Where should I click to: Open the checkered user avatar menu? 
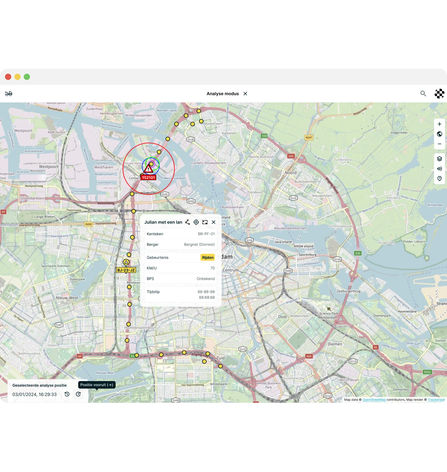(439, 94)
